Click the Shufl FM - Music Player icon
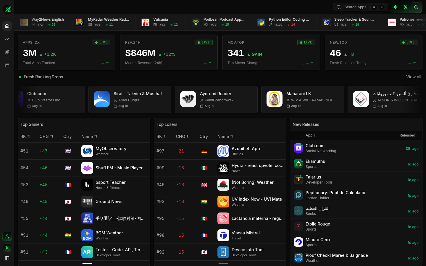 click(87, 168)
